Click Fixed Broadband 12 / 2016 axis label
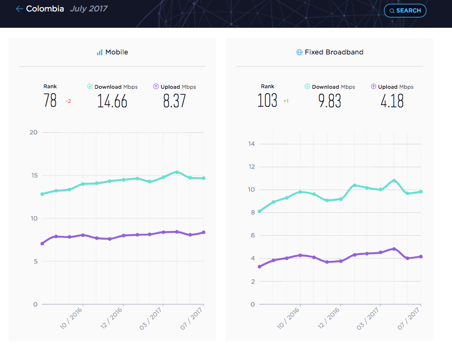The image size is (452, 354). [x=328, y=318]
